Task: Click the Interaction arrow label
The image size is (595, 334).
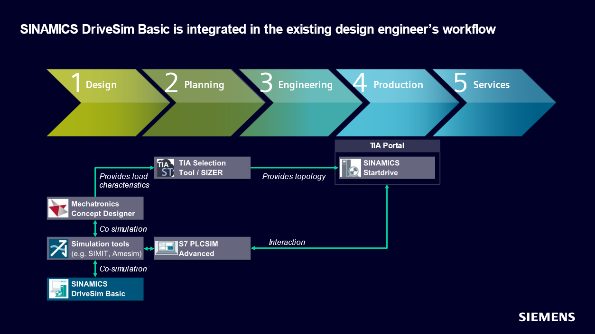Action: point(287,242)
